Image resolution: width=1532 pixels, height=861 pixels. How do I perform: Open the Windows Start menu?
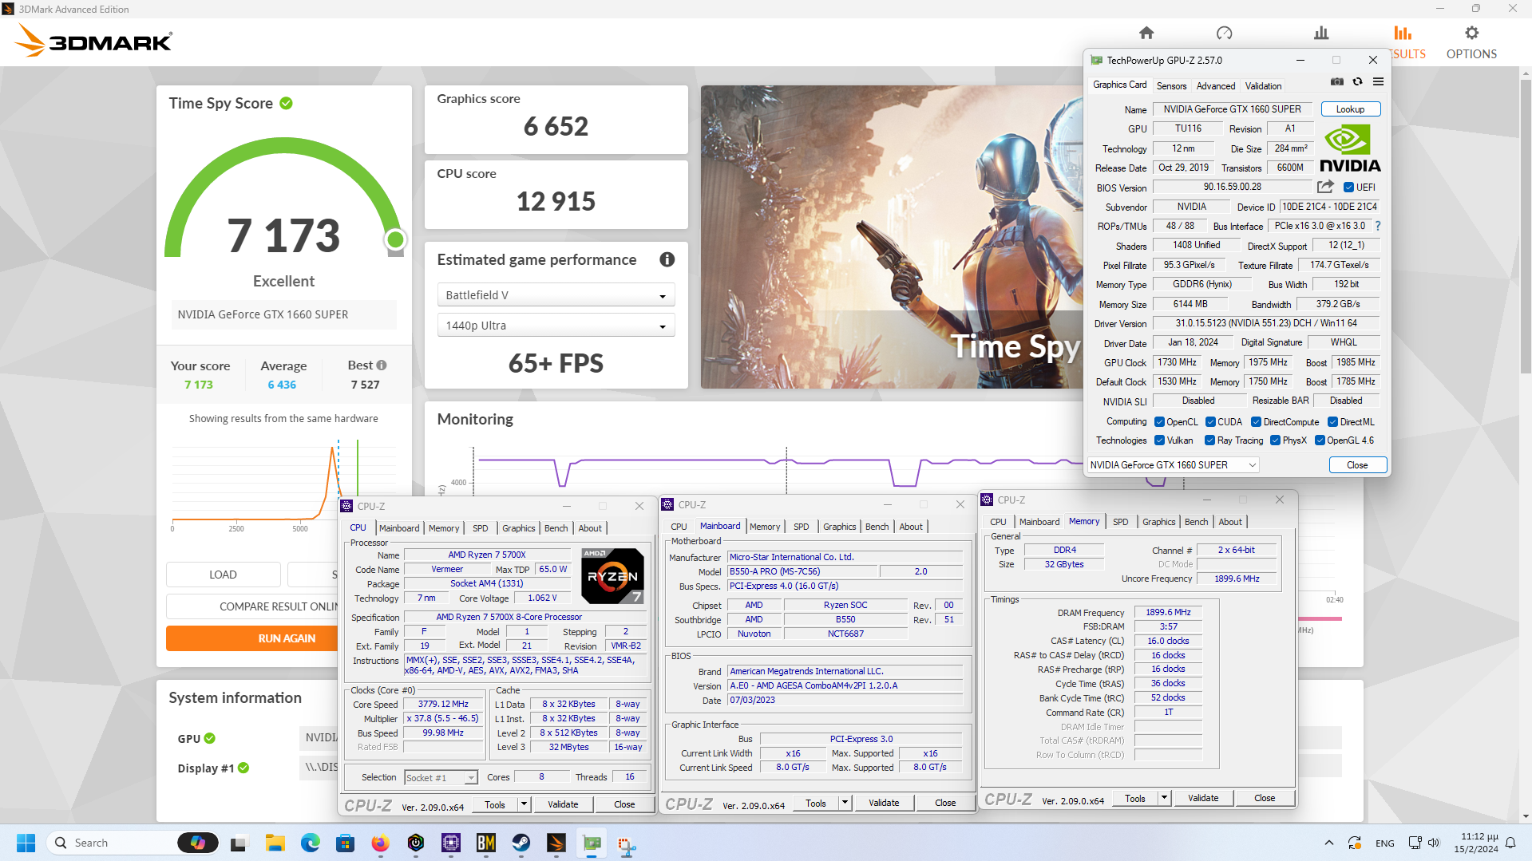[26, 843]
